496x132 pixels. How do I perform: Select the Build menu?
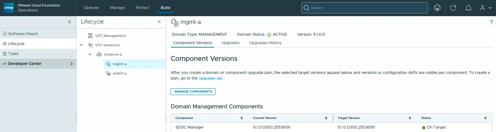coord(166,8)
